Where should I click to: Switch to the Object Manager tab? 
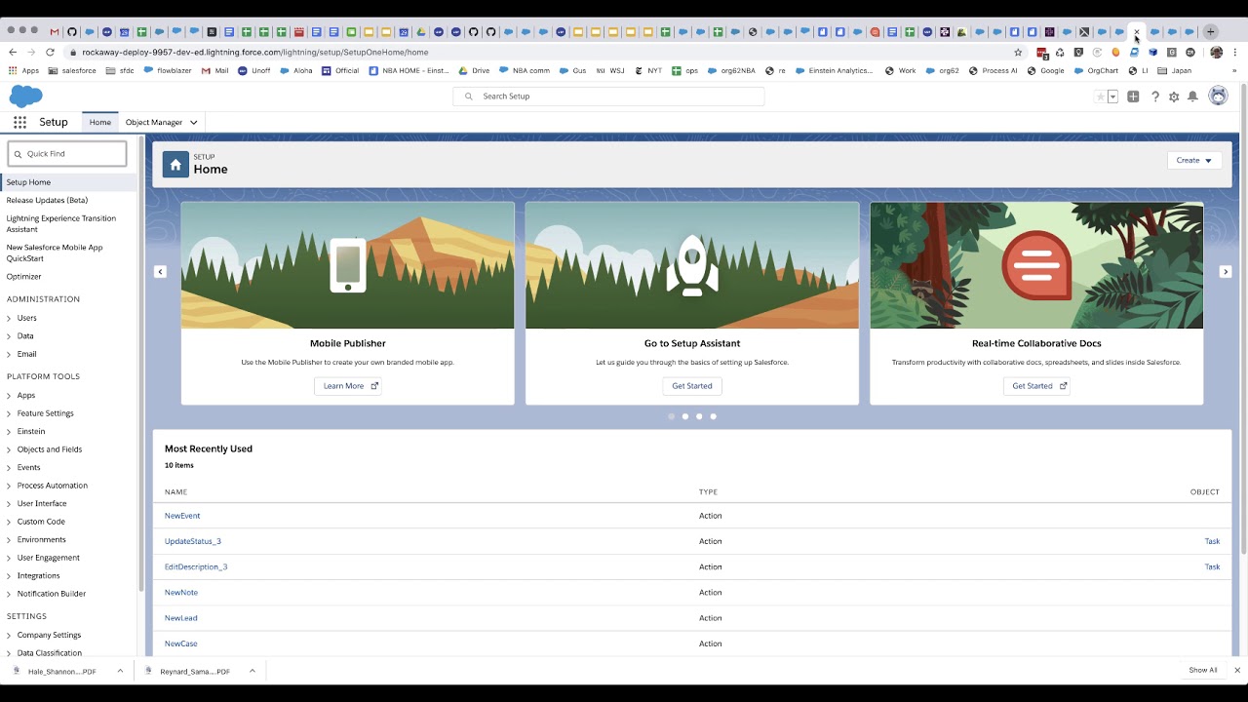pos(154,122)
